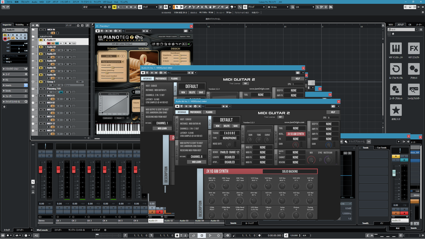The height and width of the screenshot is (239, 425).
Task: Click the Record transport button
Action: tap(218, 235)
